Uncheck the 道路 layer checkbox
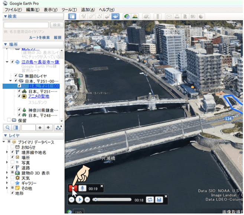This screenshot has width=244, height=215. (x=12, y=168)
